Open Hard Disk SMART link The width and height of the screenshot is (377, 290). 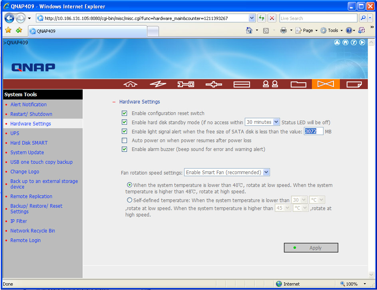point(29,143)
